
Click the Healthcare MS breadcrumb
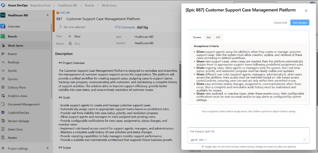click(x=67, y=5)
